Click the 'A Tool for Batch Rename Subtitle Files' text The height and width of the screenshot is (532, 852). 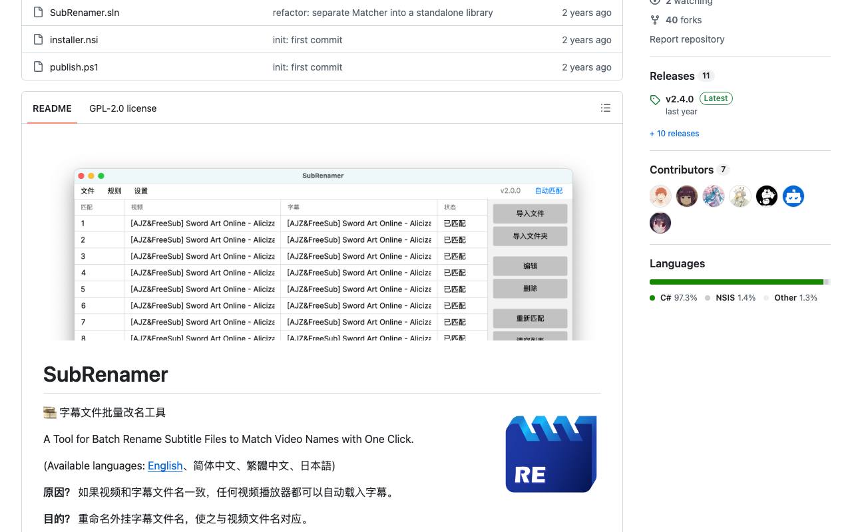pyautogui.click(x=228, y=439)
